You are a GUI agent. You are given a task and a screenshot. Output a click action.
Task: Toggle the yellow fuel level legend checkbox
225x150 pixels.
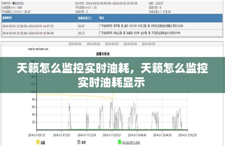tap(38, 142)
